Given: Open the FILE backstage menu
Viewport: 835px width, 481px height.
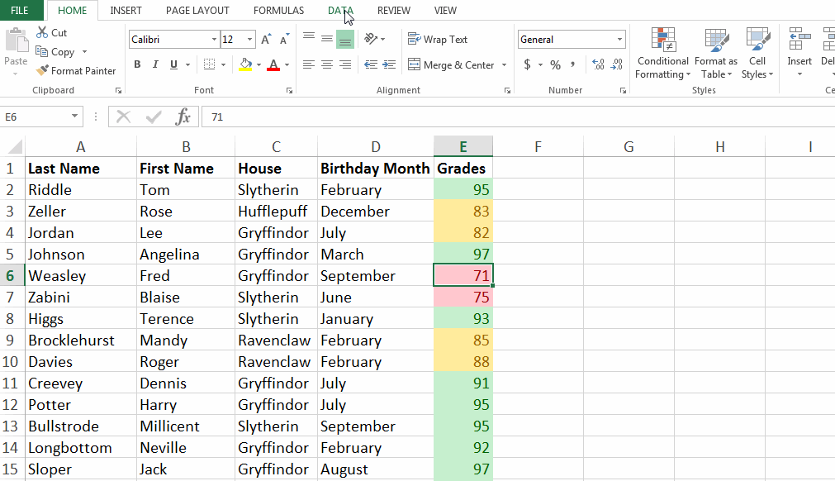Looking at the screenshot, I should [x=20, y=11].
